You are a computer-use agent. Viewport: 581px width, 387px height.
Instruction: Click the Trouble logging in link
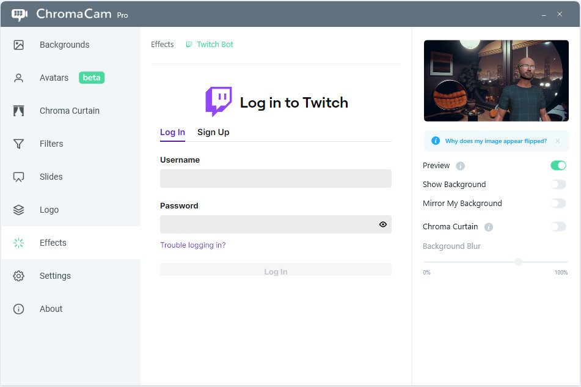192,245
